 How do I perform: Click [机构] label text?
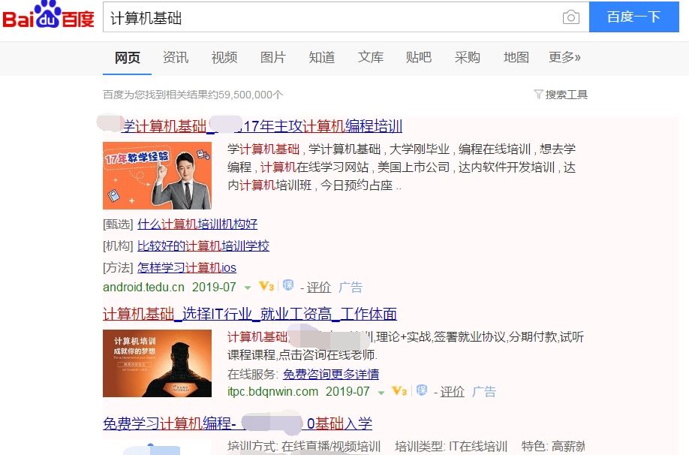coord(118,246)
